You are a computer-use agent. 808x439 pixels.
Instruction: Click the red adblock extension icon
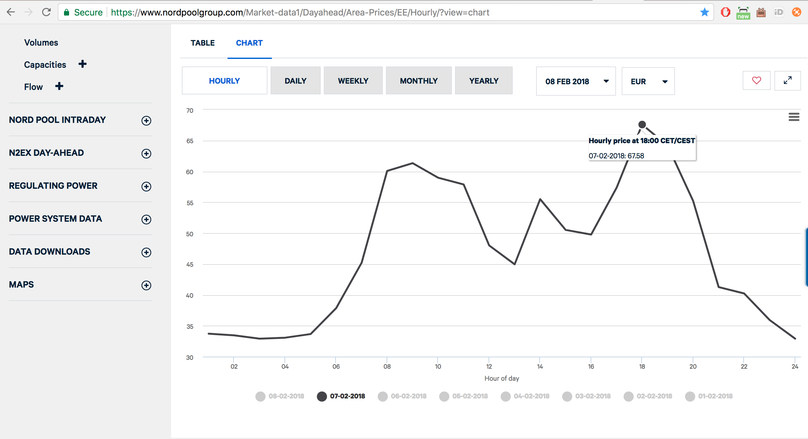click(725, 12)
